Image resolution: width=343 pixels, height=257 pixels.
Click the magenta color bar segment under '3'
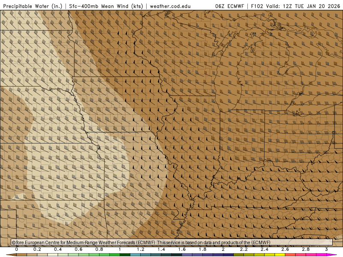point(331,255)
